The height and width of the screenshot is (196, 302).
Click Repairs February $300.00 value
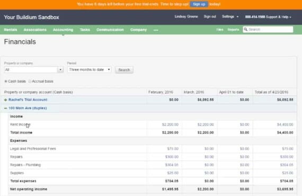click(172, 157)
